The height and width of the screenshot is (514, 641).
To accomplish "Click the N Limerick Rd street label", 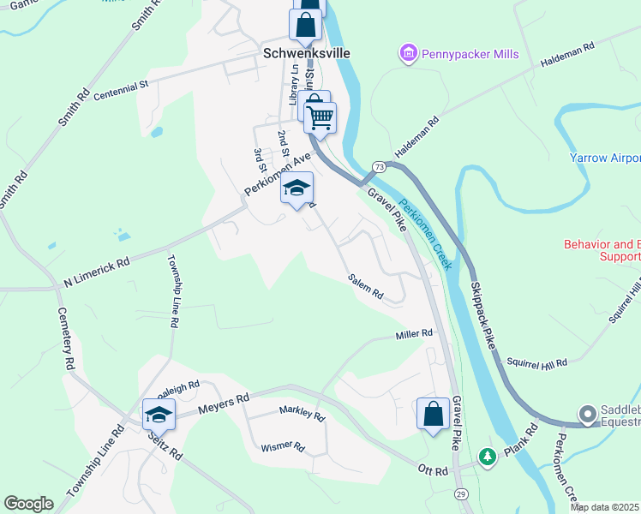I will coord(97,272).
